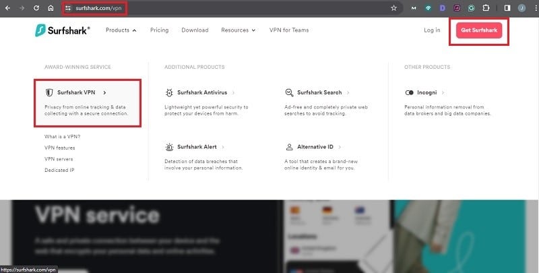Click the 'Privacy from online tracking' description

click(86, 111)
